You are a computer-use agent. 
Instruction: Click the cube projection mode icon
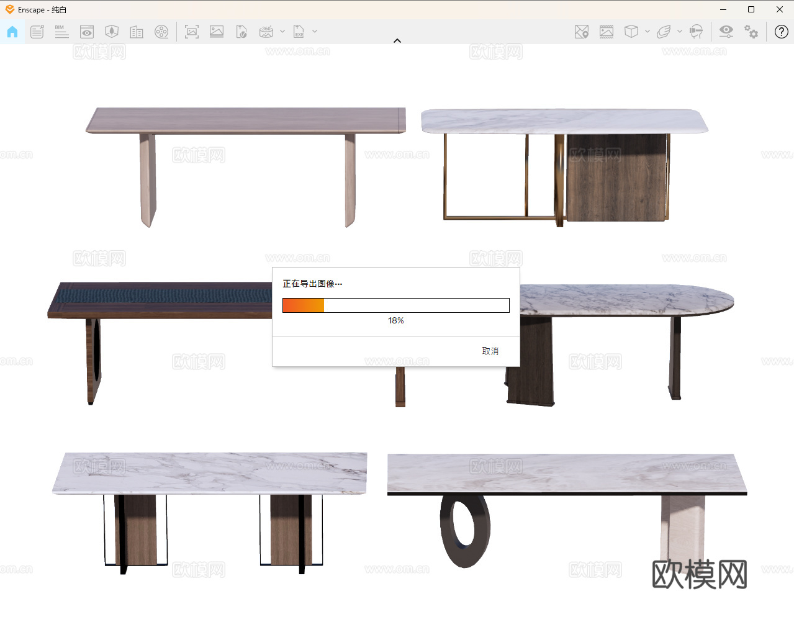(x=631, y=32)
